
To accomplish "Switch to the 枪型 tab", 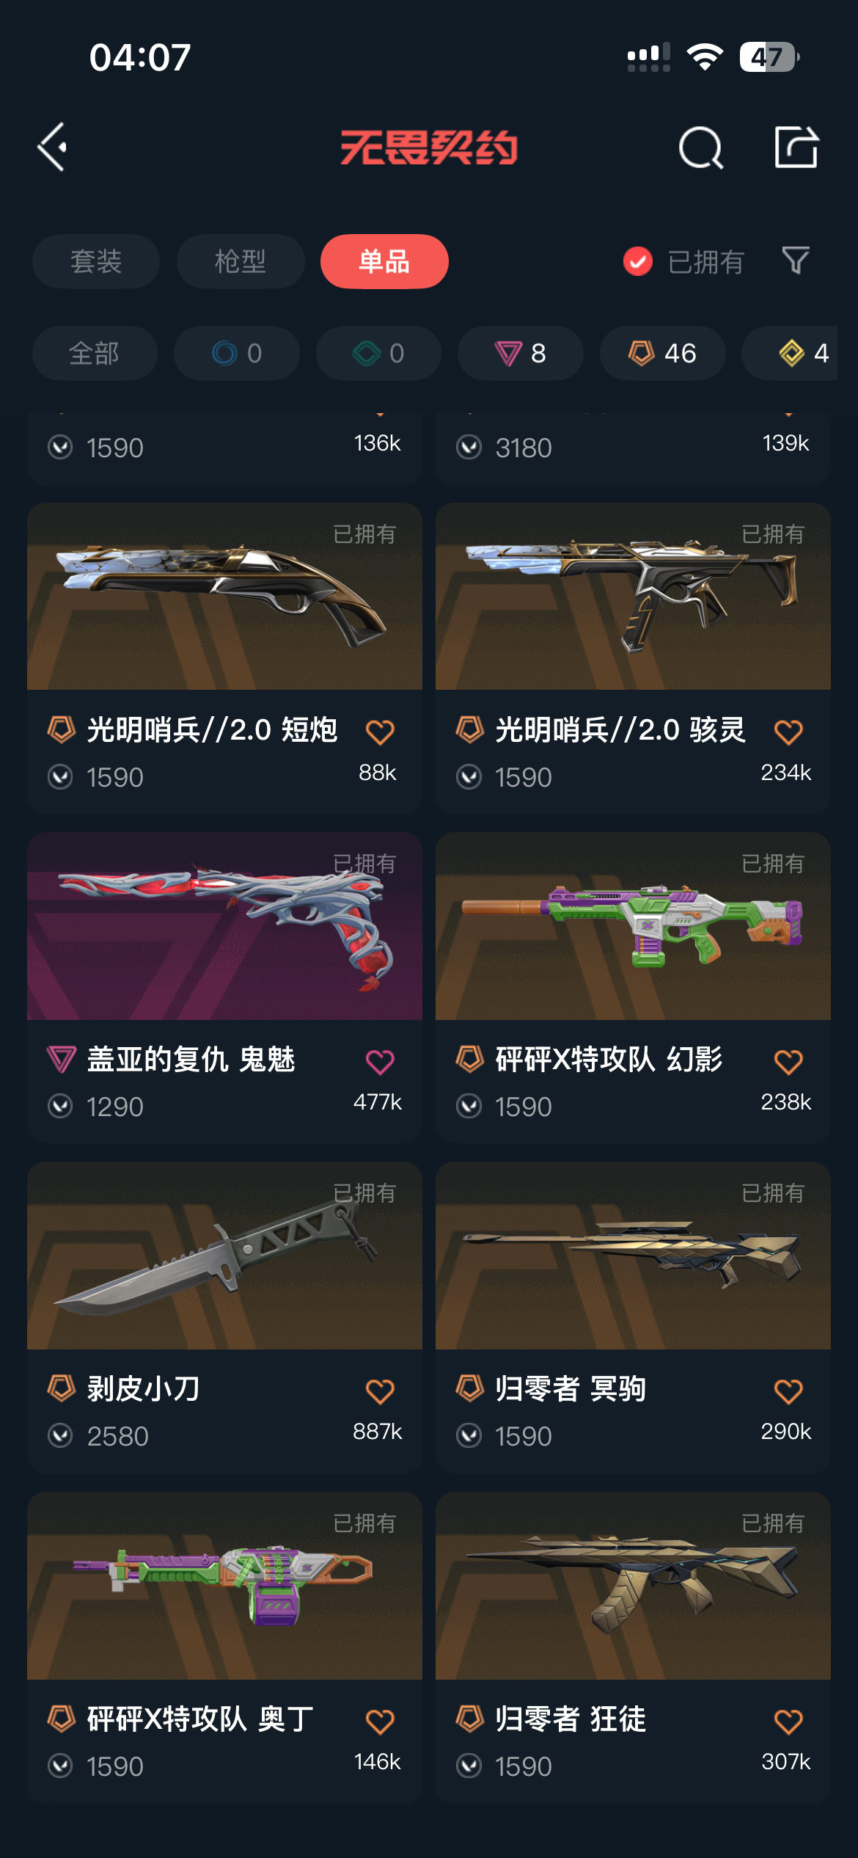I will (x=241, y=261).
